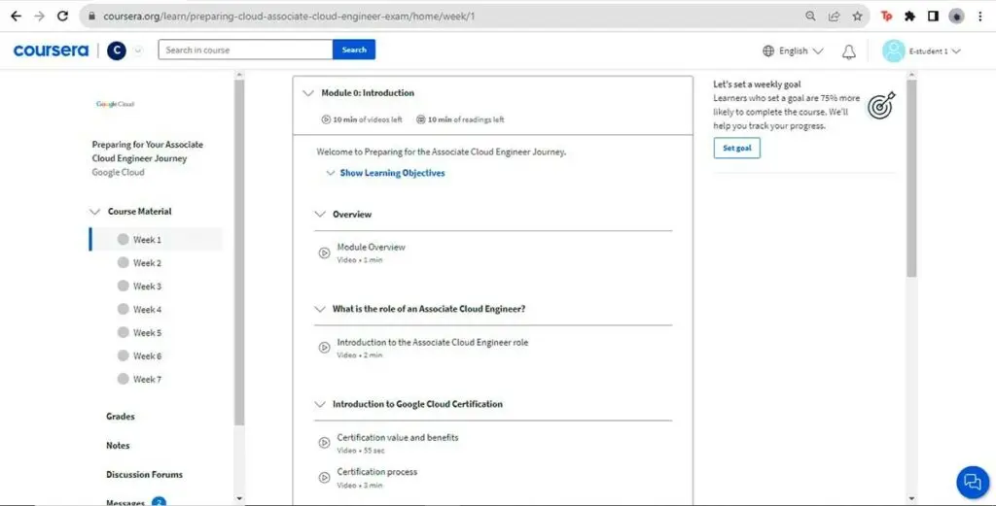Open dropdown next to the C course badge
This screenshot has height=506, width=996.
(138, 51)
